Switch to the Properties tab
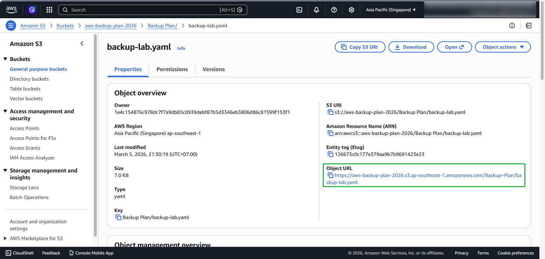The height and width of the screenshot is (259, 545). pos(128,69)
